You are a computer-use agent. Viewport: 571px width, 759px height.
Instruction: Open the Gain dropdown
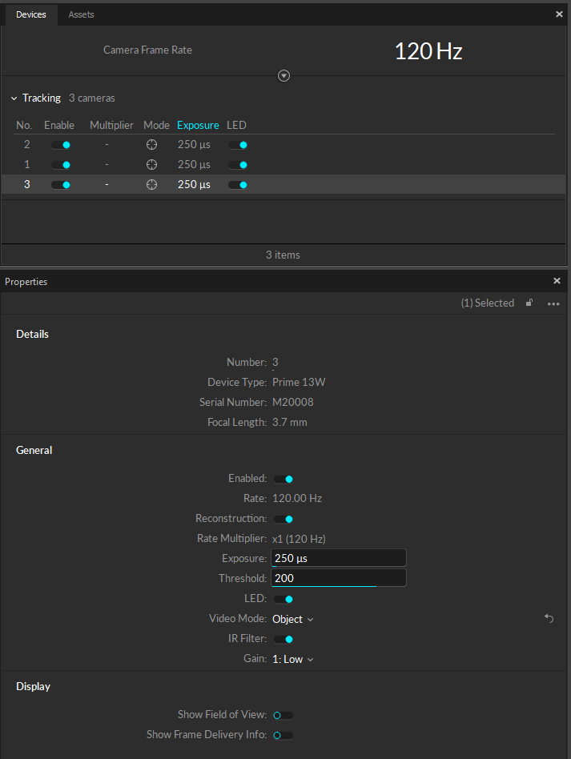292,658
